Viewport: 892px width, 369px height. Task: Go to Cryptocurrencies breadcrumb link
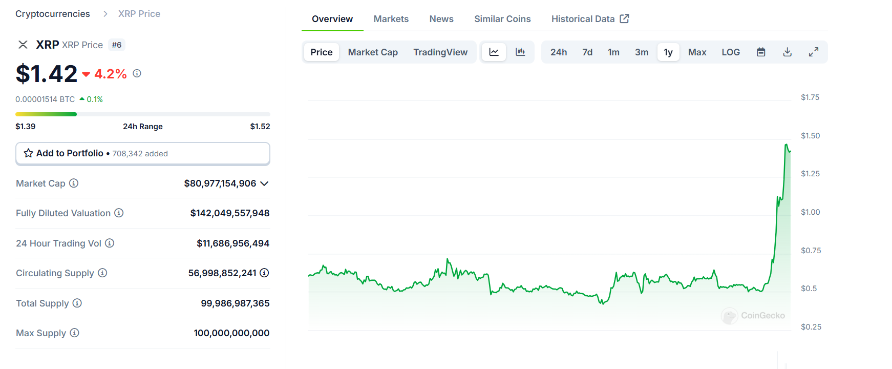[53, 14]
